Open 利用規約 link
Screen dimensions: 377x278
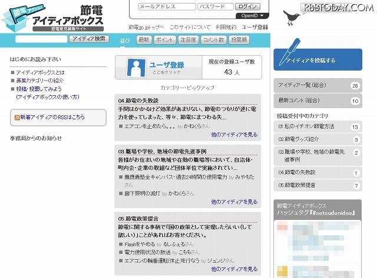point(226,28)
